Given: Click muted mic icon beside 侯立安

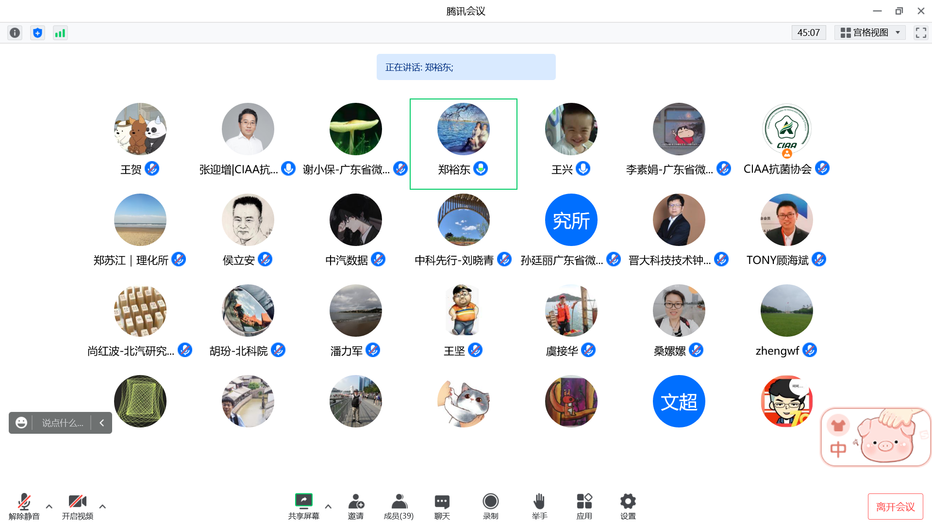Looking at the screenshot, I should pyautogui.click(x=265, y=259).
